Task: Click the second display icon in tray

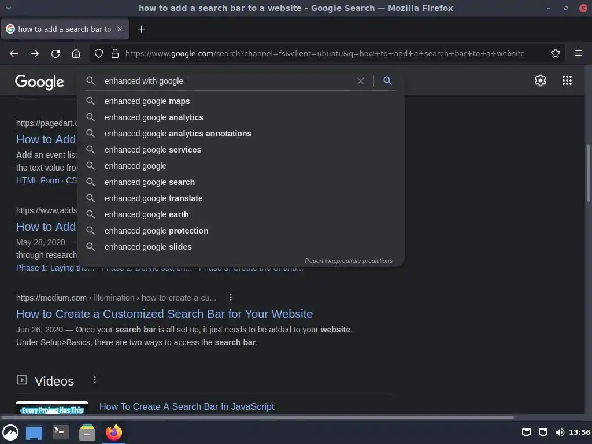Action: 543,432
